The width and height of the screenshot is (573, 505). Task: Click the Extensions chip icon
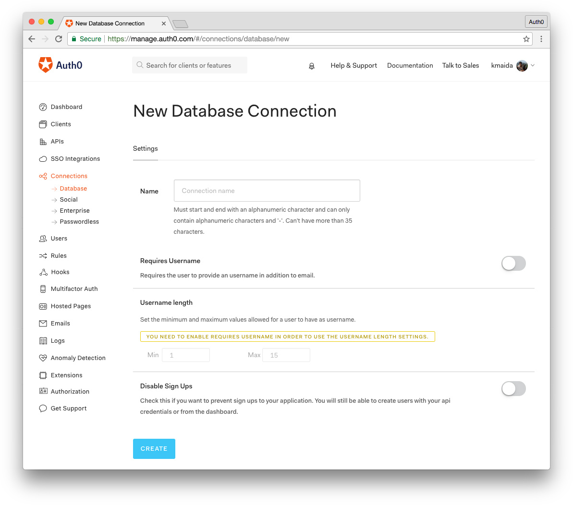pos(43,375)
